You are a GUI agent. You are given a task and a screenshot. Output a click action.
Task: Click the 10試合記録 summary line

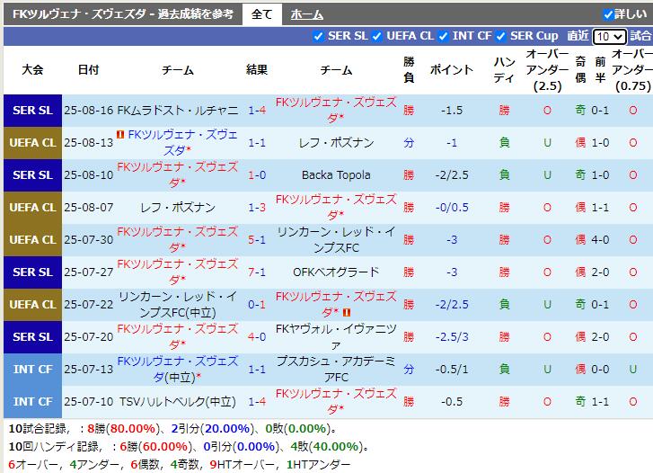point(172,429)
